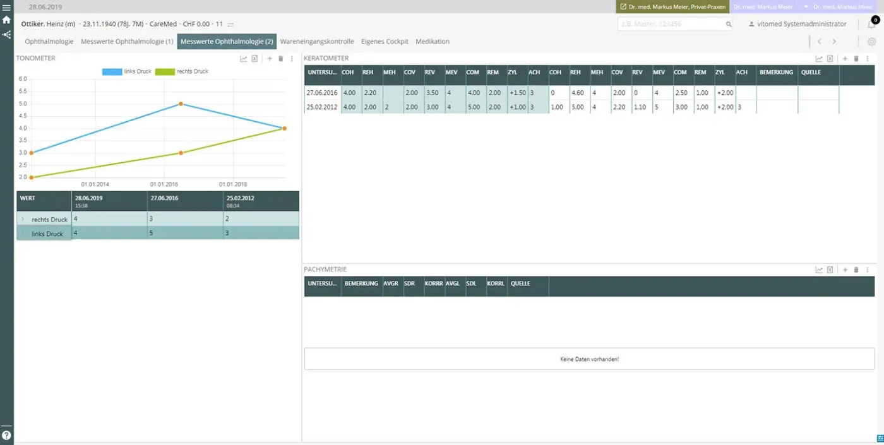Add a new Pachymetrie entry

[845, 270]
